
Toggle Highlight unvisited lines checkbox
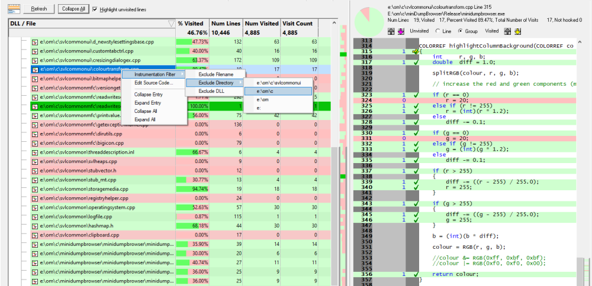pos(95,9)
